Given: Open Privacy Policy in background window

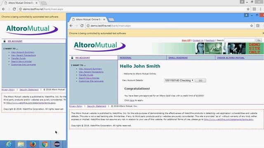Looking at the screenshot, I should point(8,90).
